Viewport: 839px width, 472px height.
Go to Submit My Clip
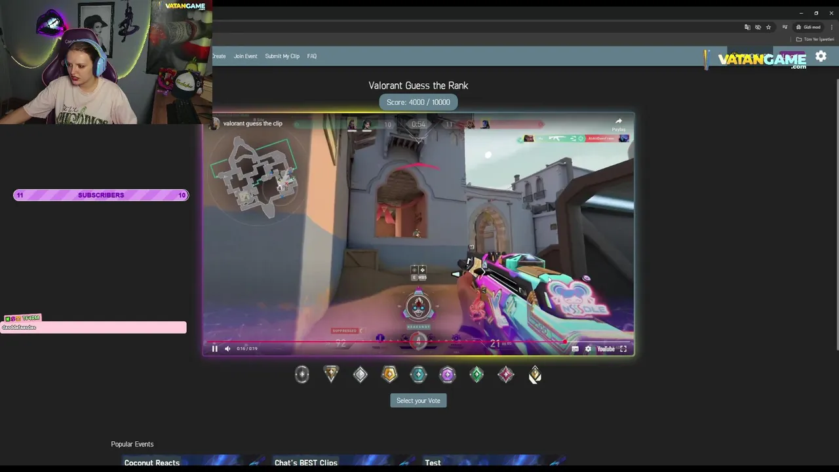coord(282,56)
